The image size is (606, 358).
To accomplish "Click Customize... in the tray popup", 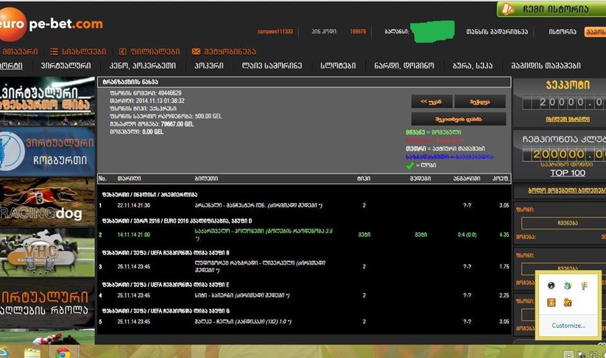I will (568, 326).
